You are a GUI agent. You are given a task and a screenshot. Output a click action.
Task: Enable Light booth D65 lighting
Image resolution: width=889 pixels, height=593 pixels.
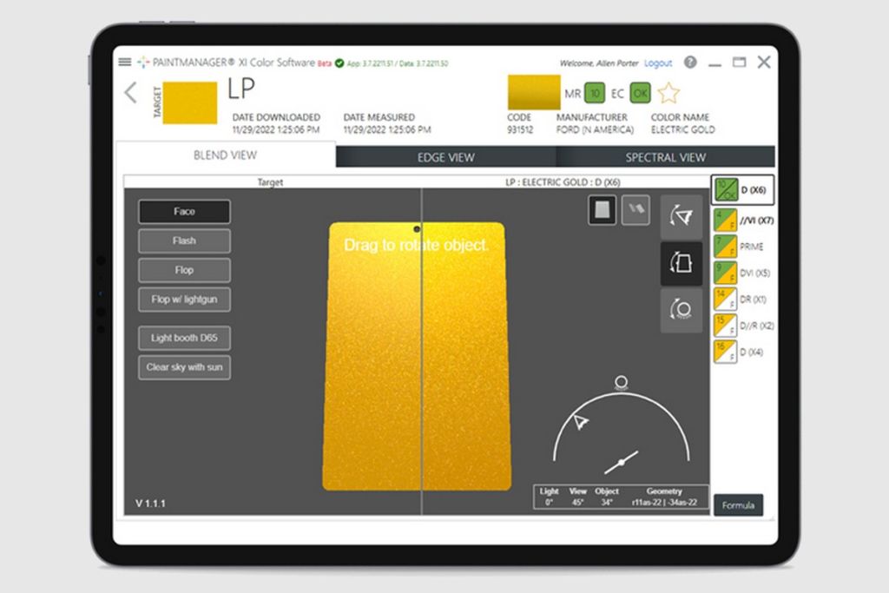(184, 338)
